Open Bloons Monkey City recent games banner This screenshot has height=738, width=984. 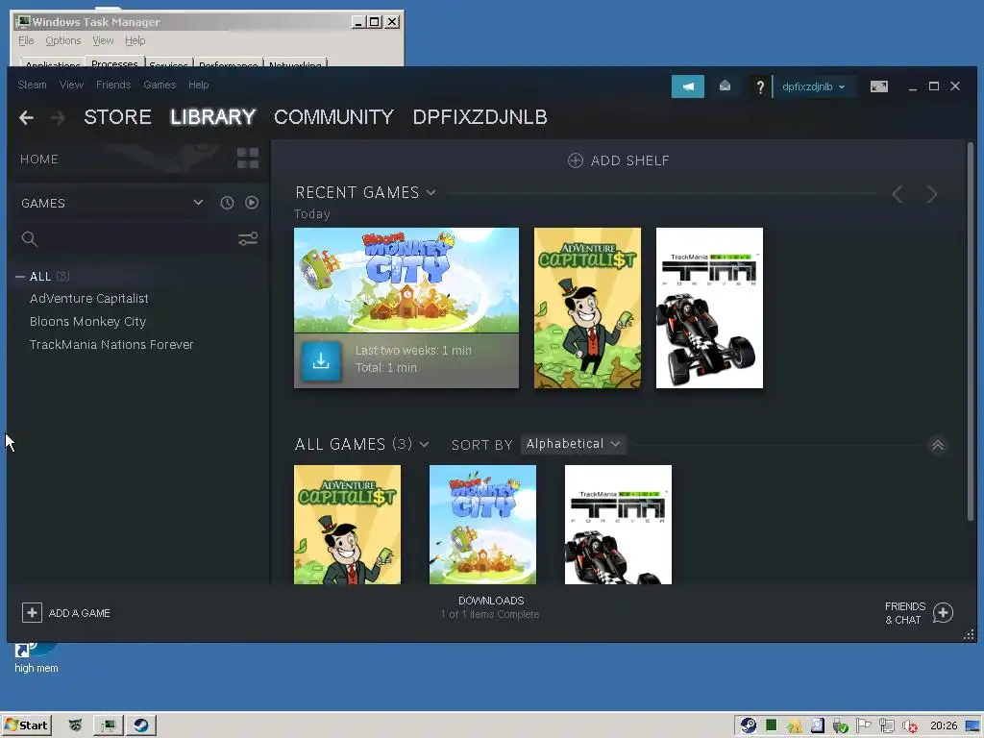click(406, 280)
